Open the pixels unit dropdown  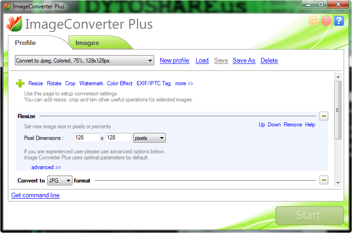(x=149, y=138)
